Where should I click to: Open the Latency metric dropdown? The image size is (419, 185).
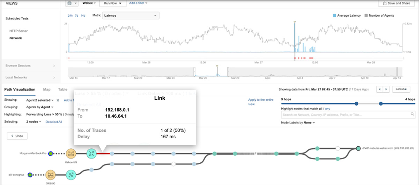point(131,16)
